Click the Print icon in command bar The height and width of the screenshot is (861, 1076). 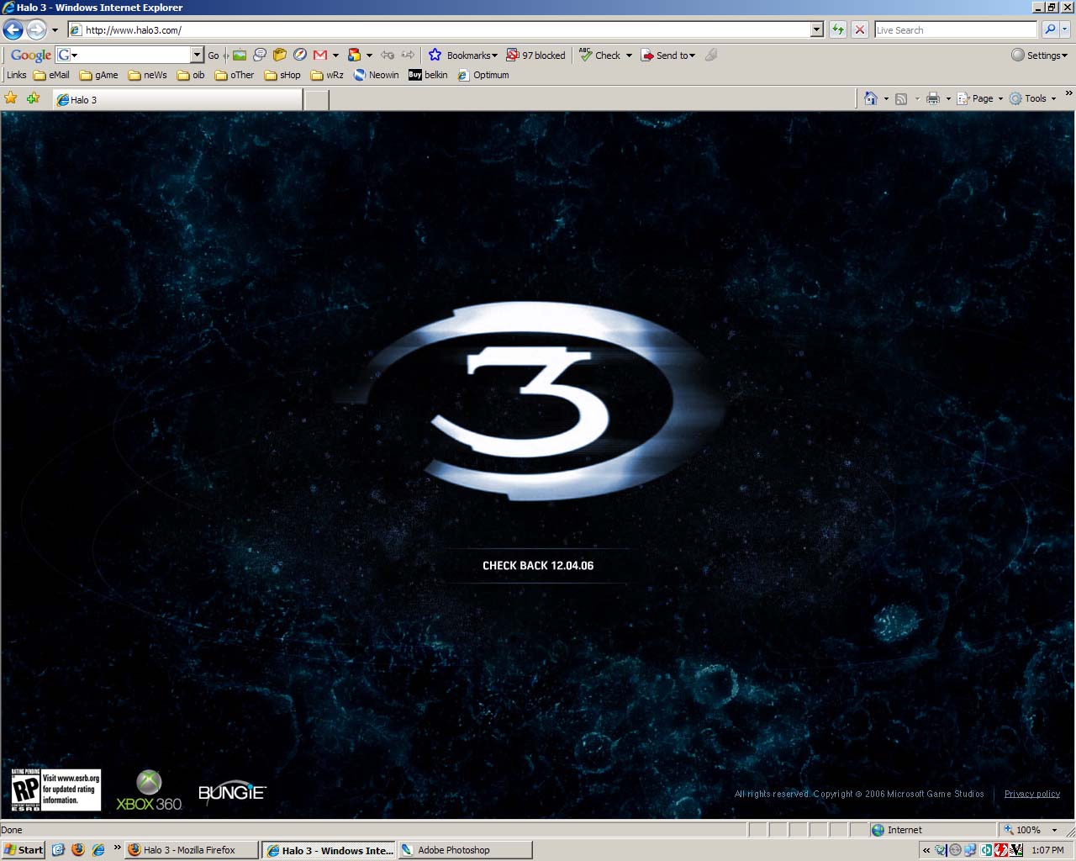(932, 98)
